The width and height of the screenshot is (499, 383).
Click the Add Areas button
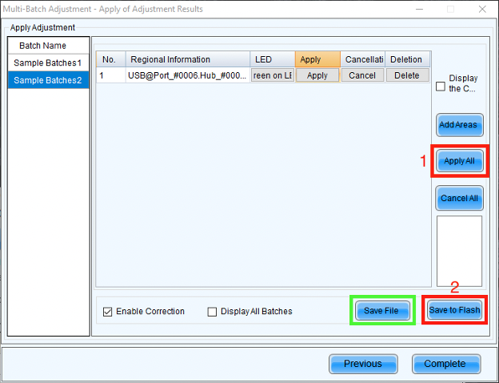pyautogui.click(x=459, y=125)
